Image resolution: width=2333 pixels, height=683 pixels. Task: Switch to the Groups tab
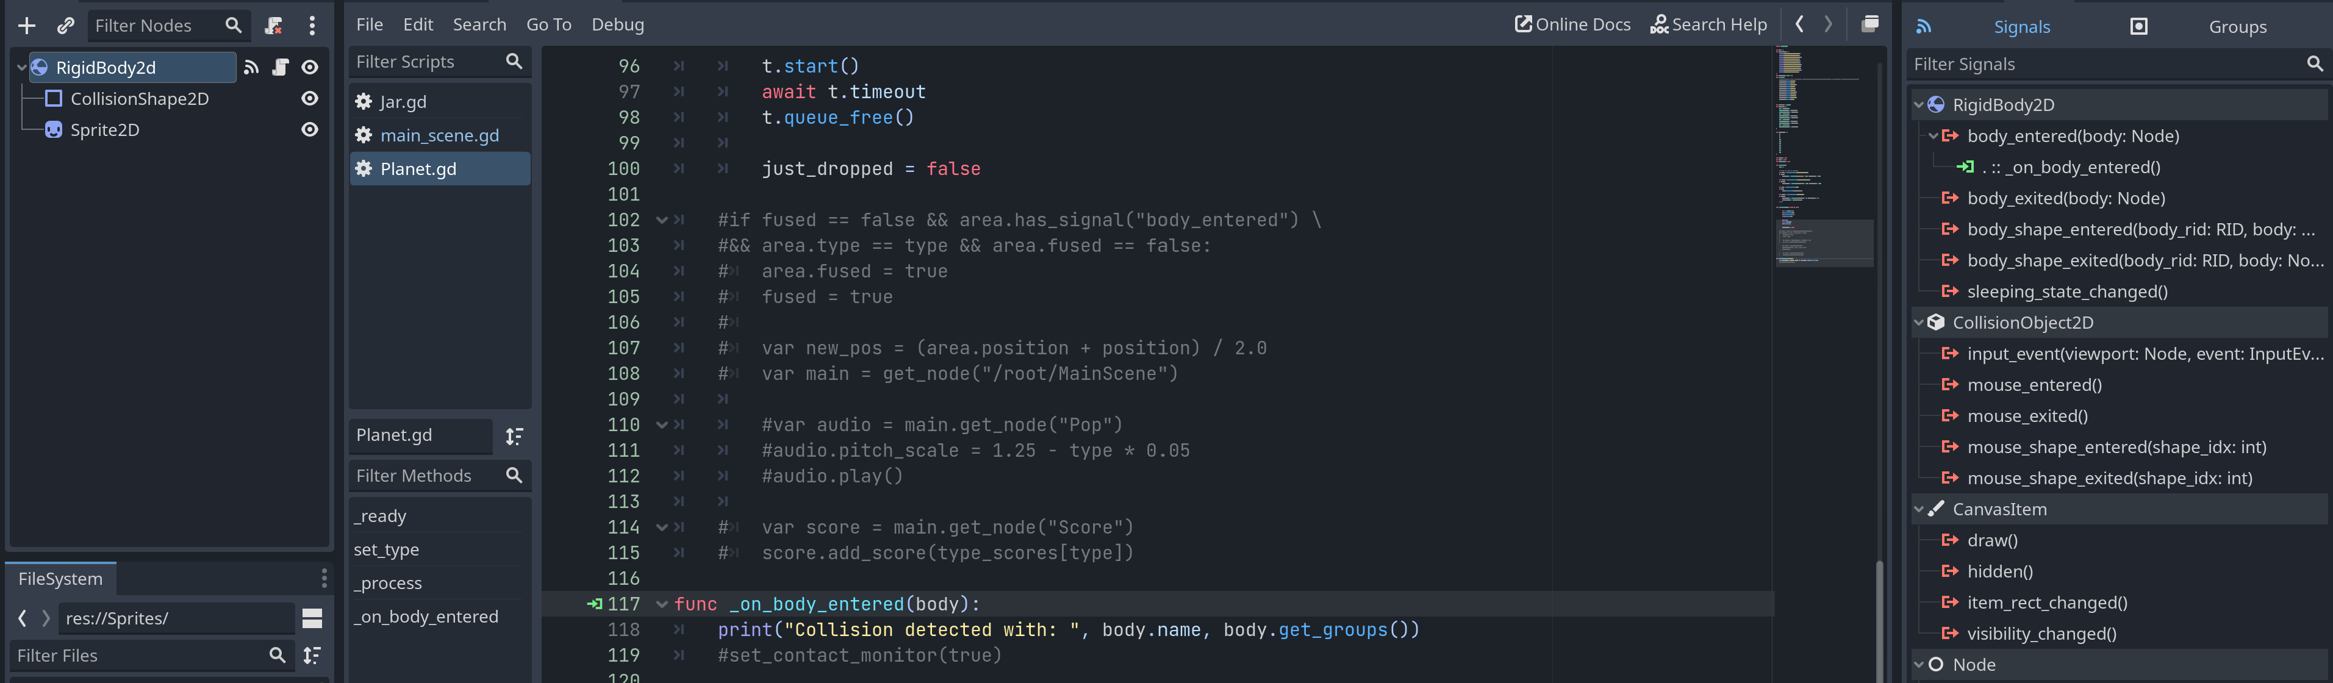(x=2236, y=26)
